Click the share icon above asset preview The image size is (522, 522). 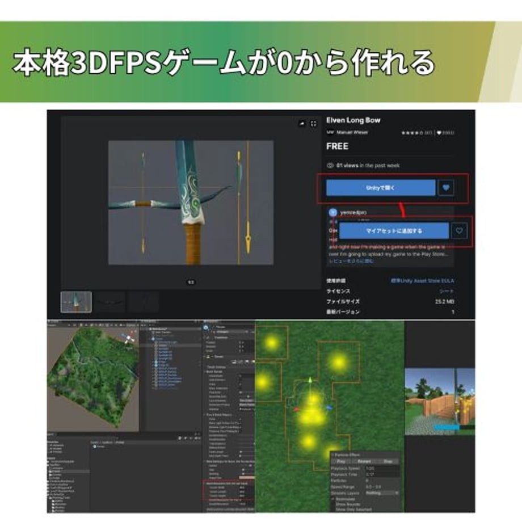point(302,124)
